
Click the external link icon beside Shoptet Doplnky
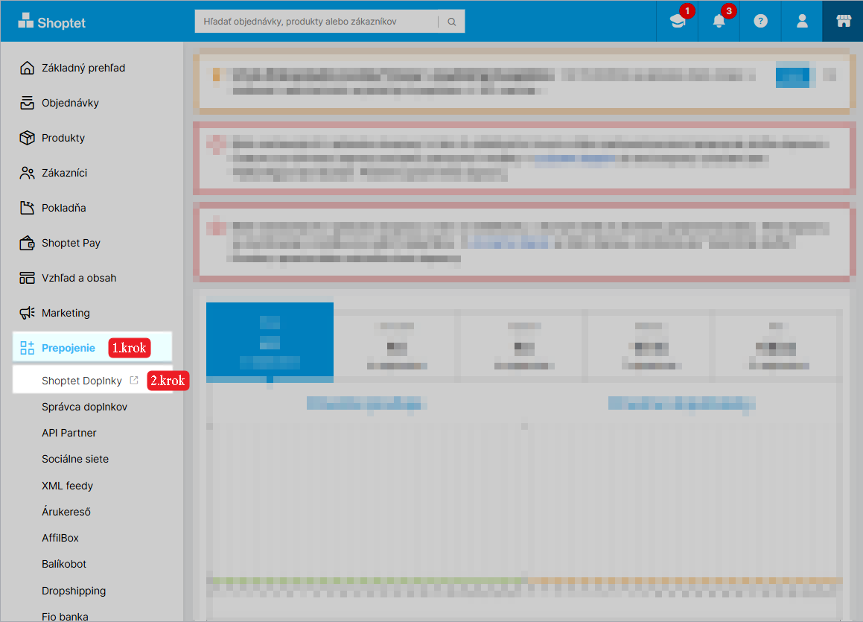[134, 380]
